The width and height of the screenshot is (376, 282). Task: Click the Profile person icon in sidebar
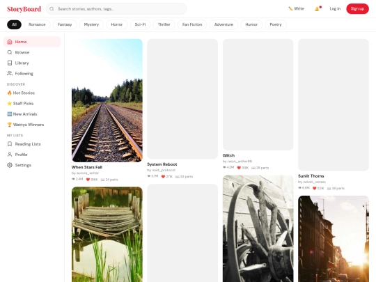10,155
